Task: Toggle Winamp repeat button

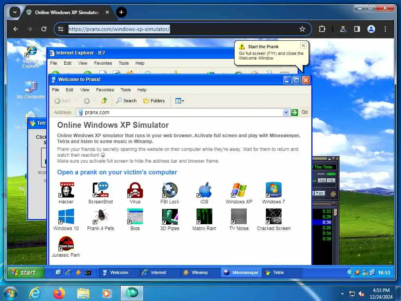Action: click(320, 193)
